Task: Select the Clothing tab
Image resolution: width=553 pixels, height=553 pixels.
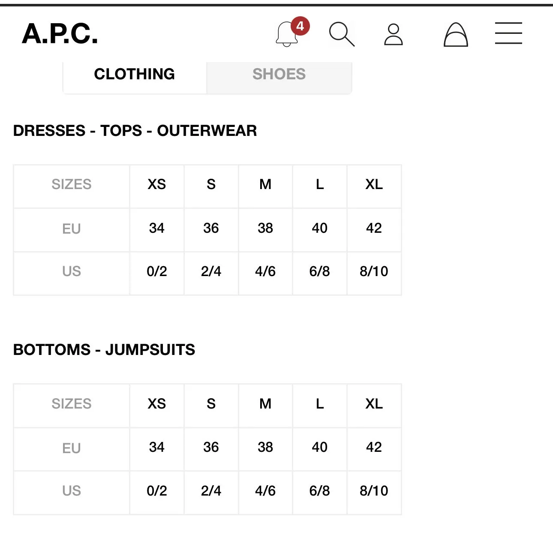Action: click(x=134, y=74)
